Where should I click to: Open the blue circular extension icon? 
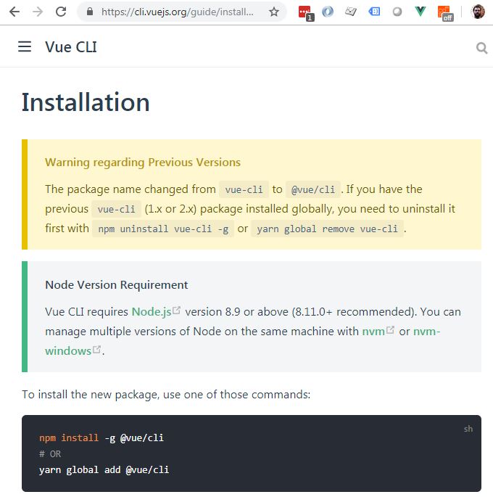[328, 12]
